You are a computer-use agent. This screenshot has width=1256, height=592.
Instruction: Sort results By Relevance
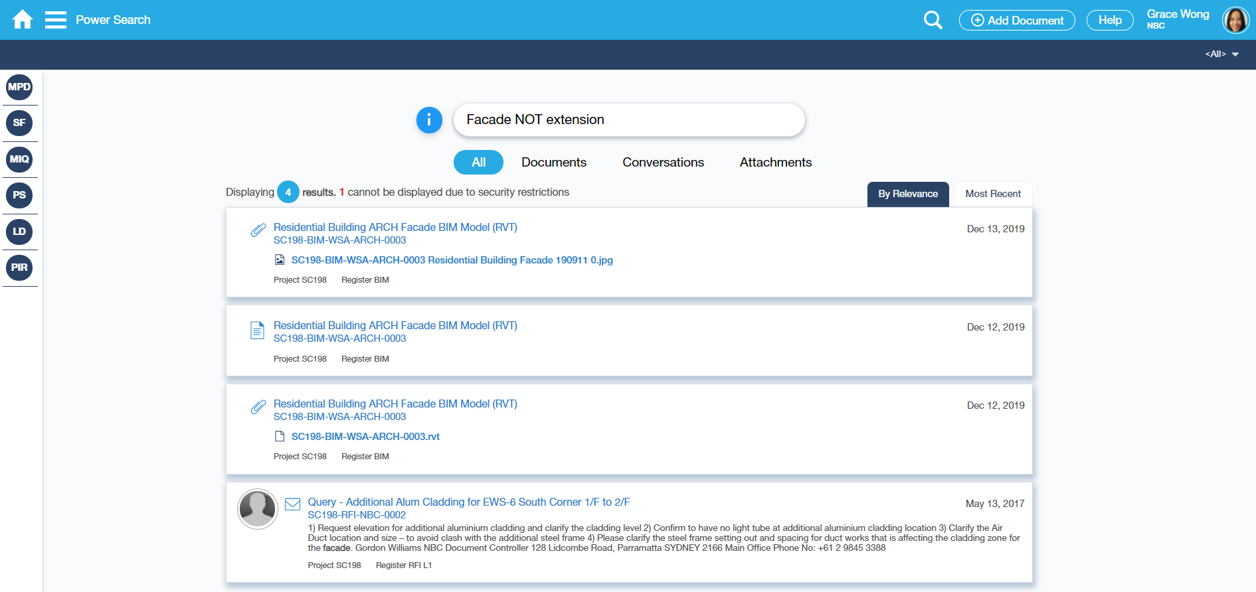click(907, 194)
